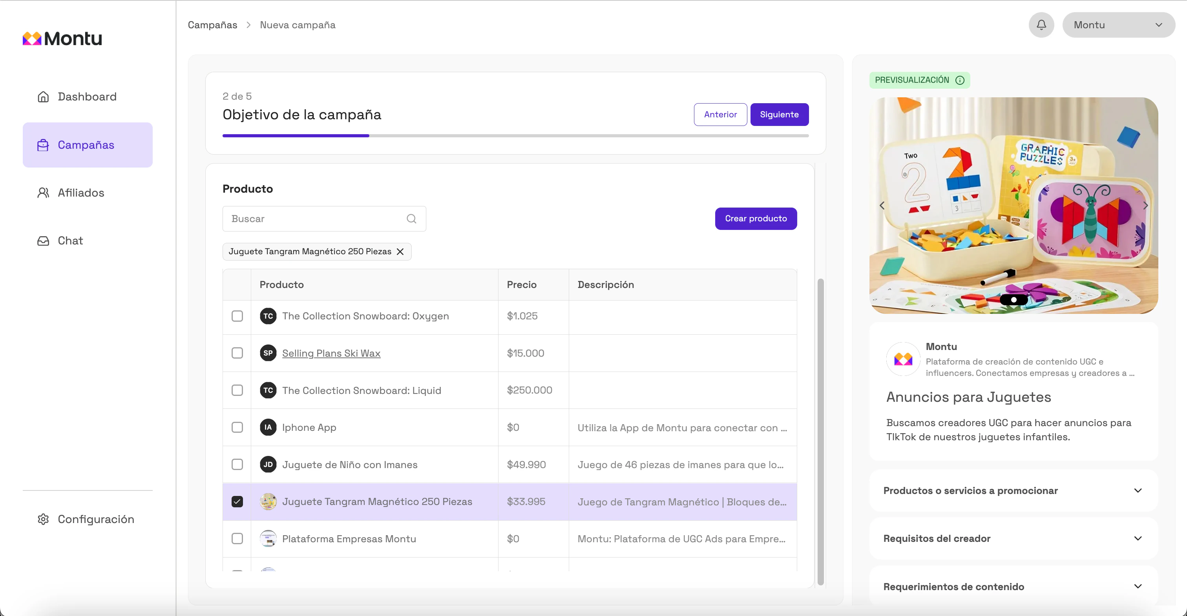Click the product list vertical scrollbar
Screen dimensions: 1187x616
coord(820,432)
